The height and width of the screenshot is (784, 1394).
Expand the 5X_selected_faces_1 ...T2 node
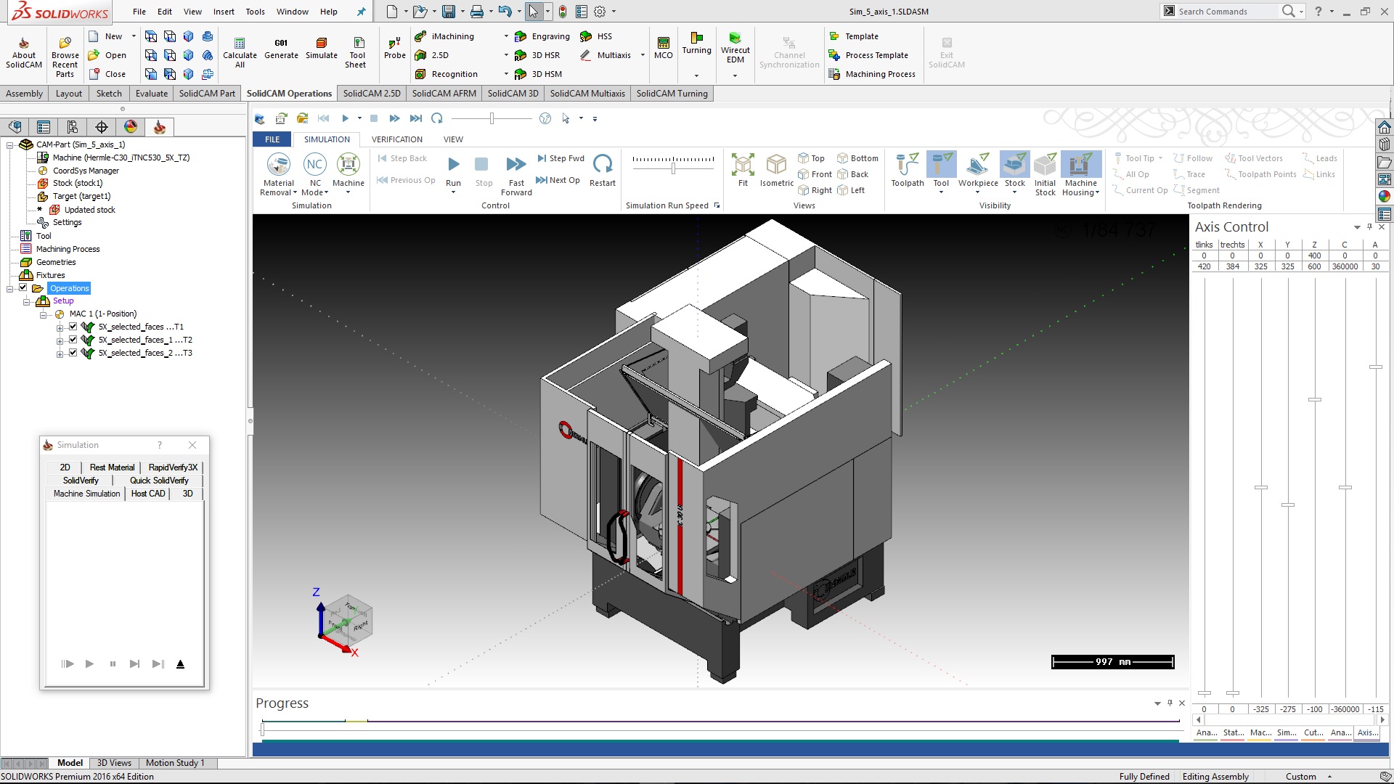pyautogui.click(x=60, y=340)
